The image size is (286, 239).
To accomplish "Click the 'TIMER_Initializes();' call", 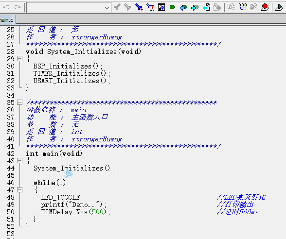I will coord(71,73).
